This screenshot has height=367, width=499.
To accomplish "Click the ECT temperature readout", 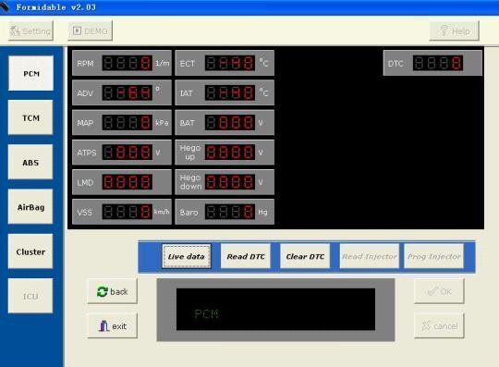I will tap(230, 63).
